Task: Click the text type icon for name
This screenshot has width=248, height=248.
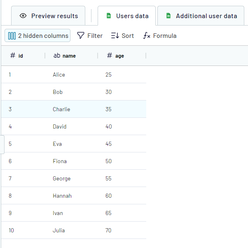Action: coord(57,56)
